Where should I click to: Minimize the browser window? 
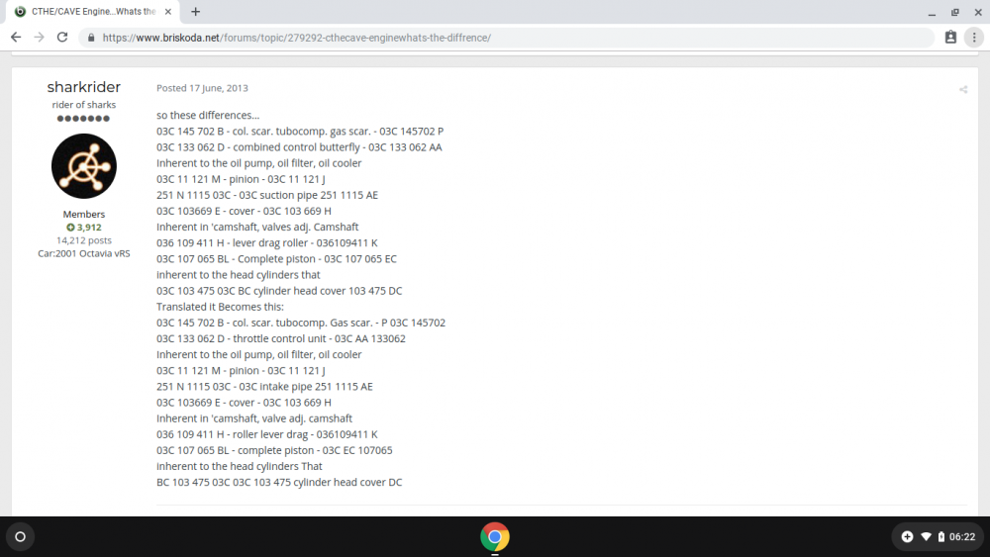tap(932, 12)
